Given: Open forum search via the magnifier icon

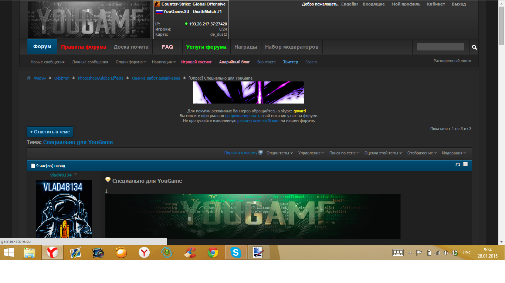Looking at the screenshot, I should click(x=474, y=47).
